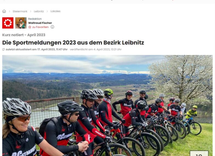Viewport: 215px width, 156px height.
Task: Open Waltraud Fischer's author profile
Action: (40, 23)
